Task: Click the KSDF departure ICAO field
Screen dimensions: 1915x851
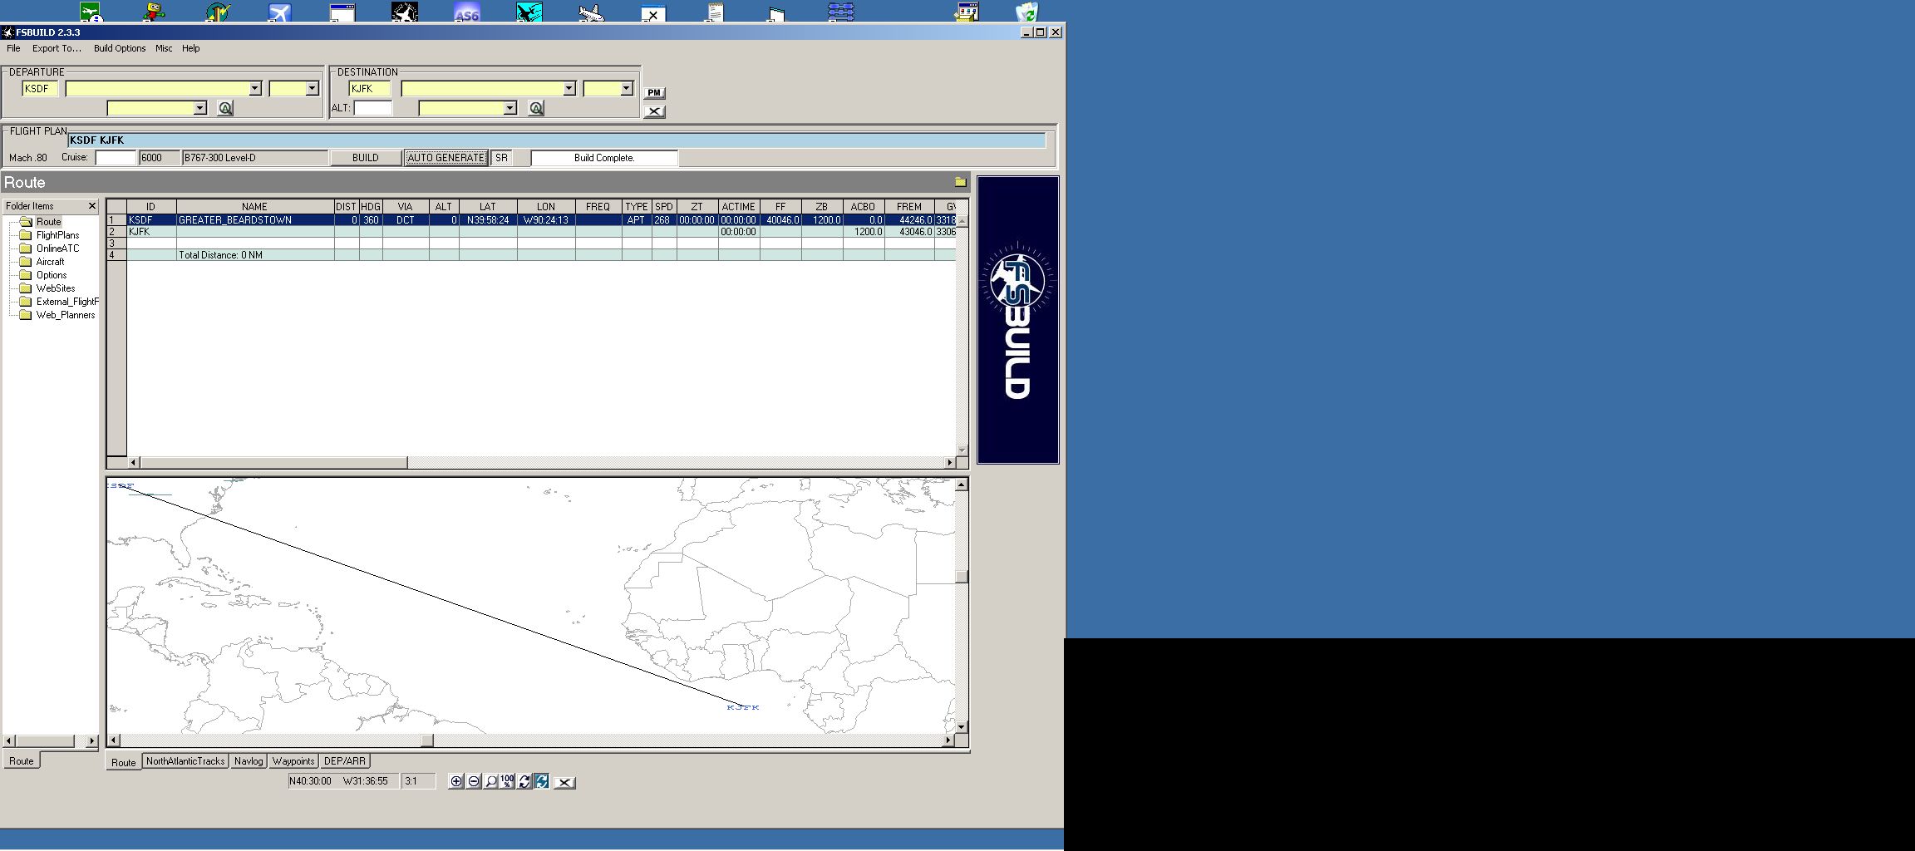Action: point(40,89)
